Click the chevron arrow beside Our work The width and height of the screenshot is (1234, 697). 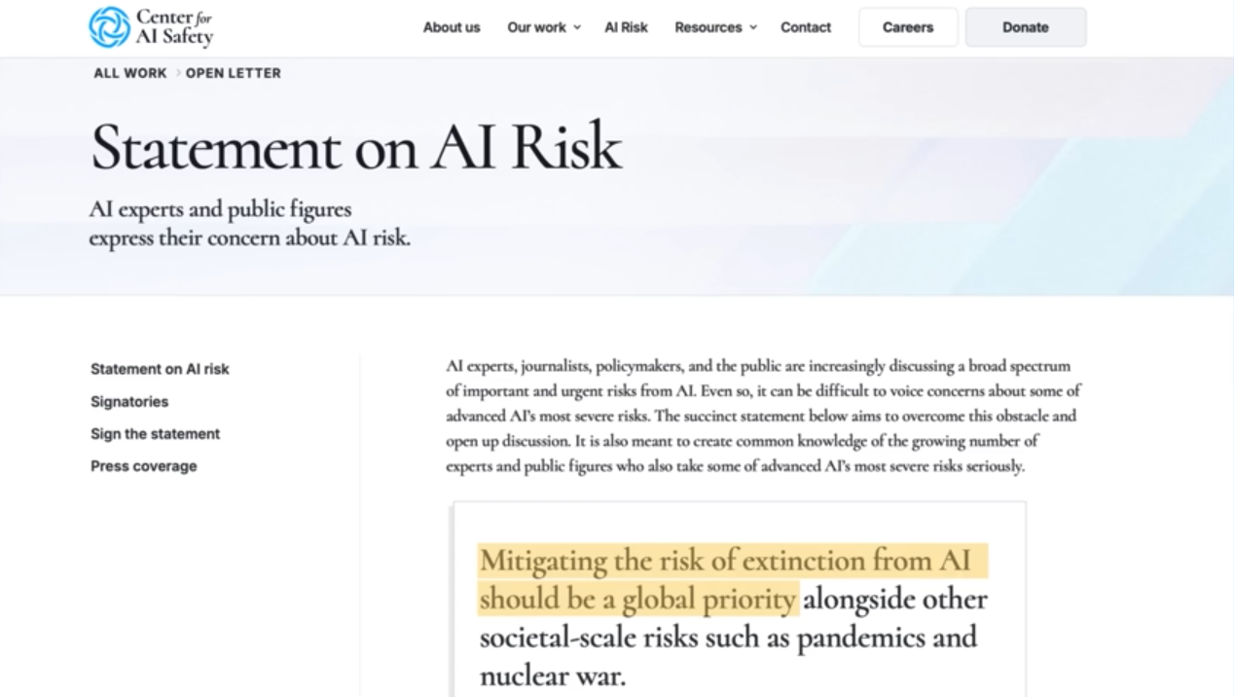point(577,27)
